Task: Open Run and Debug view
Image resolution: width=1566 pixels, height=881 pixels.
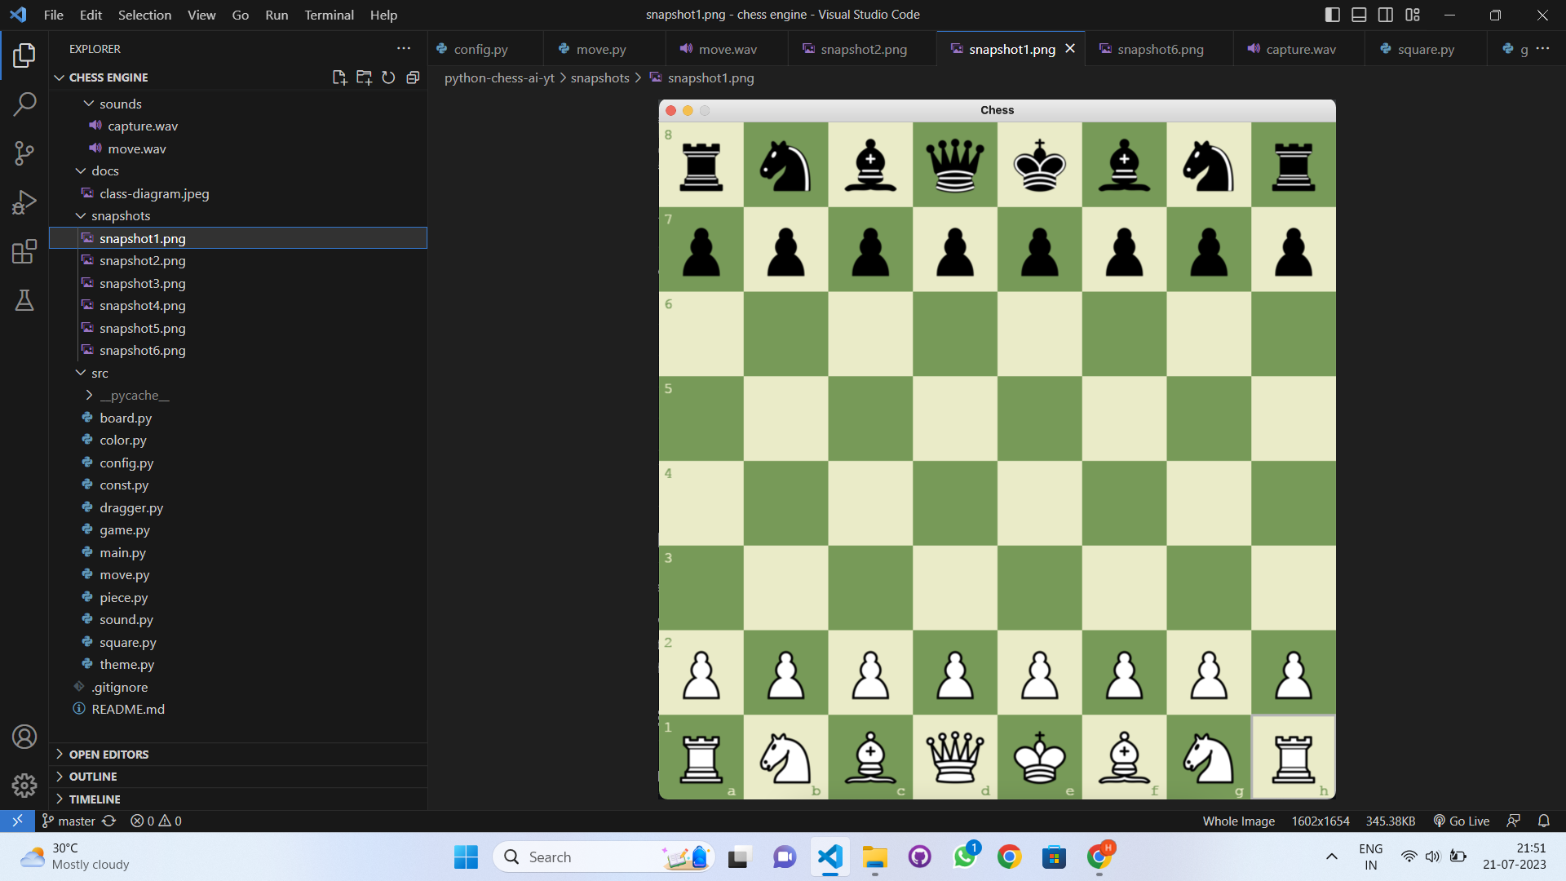Action: (x=24, y=202)
